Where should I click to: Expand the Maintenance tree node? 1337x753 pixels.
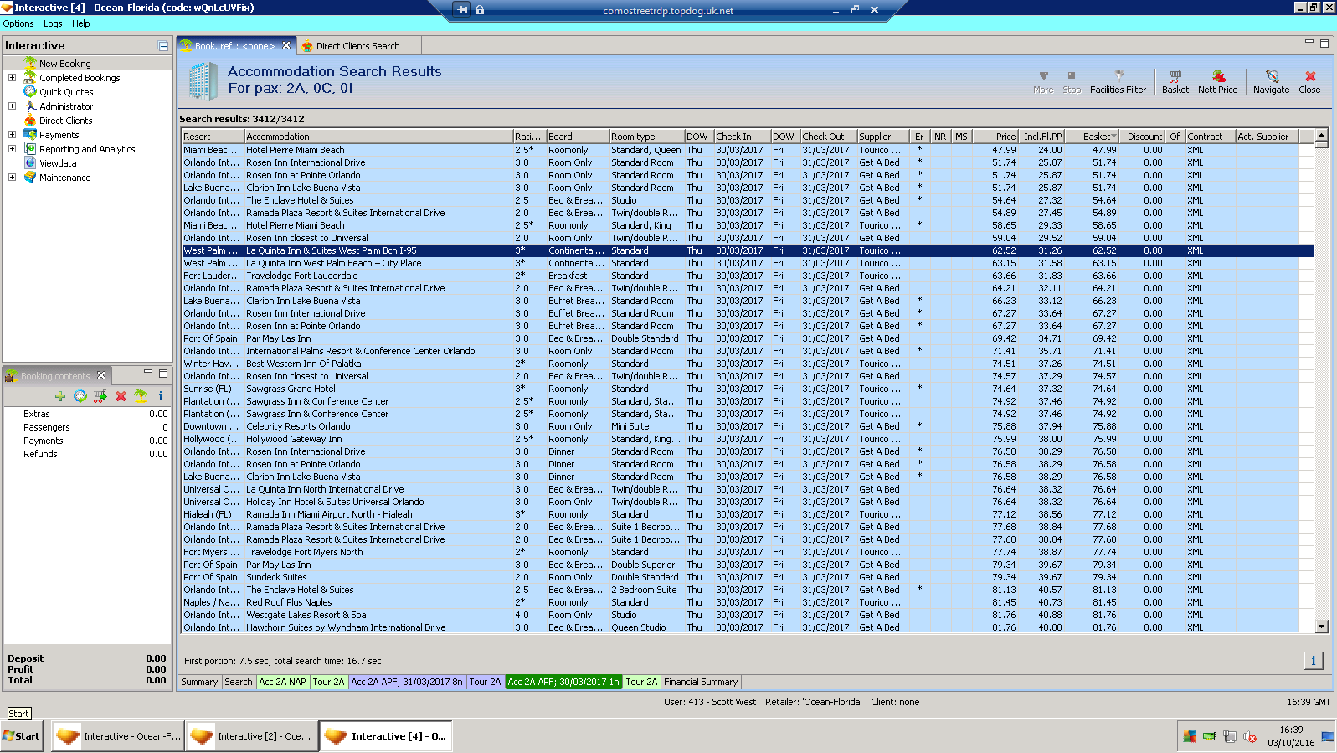[x=12, y=178]
